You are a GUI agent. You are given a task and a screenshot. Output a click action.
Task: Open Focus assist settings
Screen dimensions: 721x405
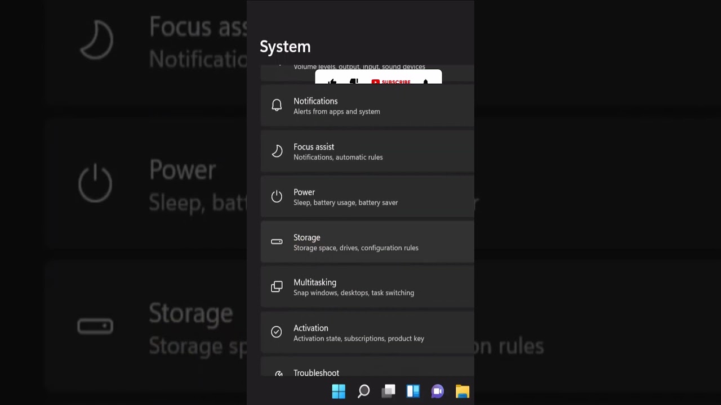coord(367,151)
